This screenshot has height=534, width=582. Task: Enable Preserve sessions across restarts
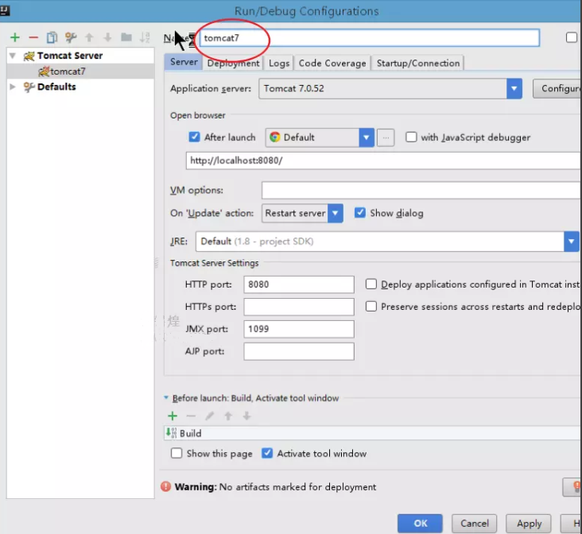tap(371, 306)
